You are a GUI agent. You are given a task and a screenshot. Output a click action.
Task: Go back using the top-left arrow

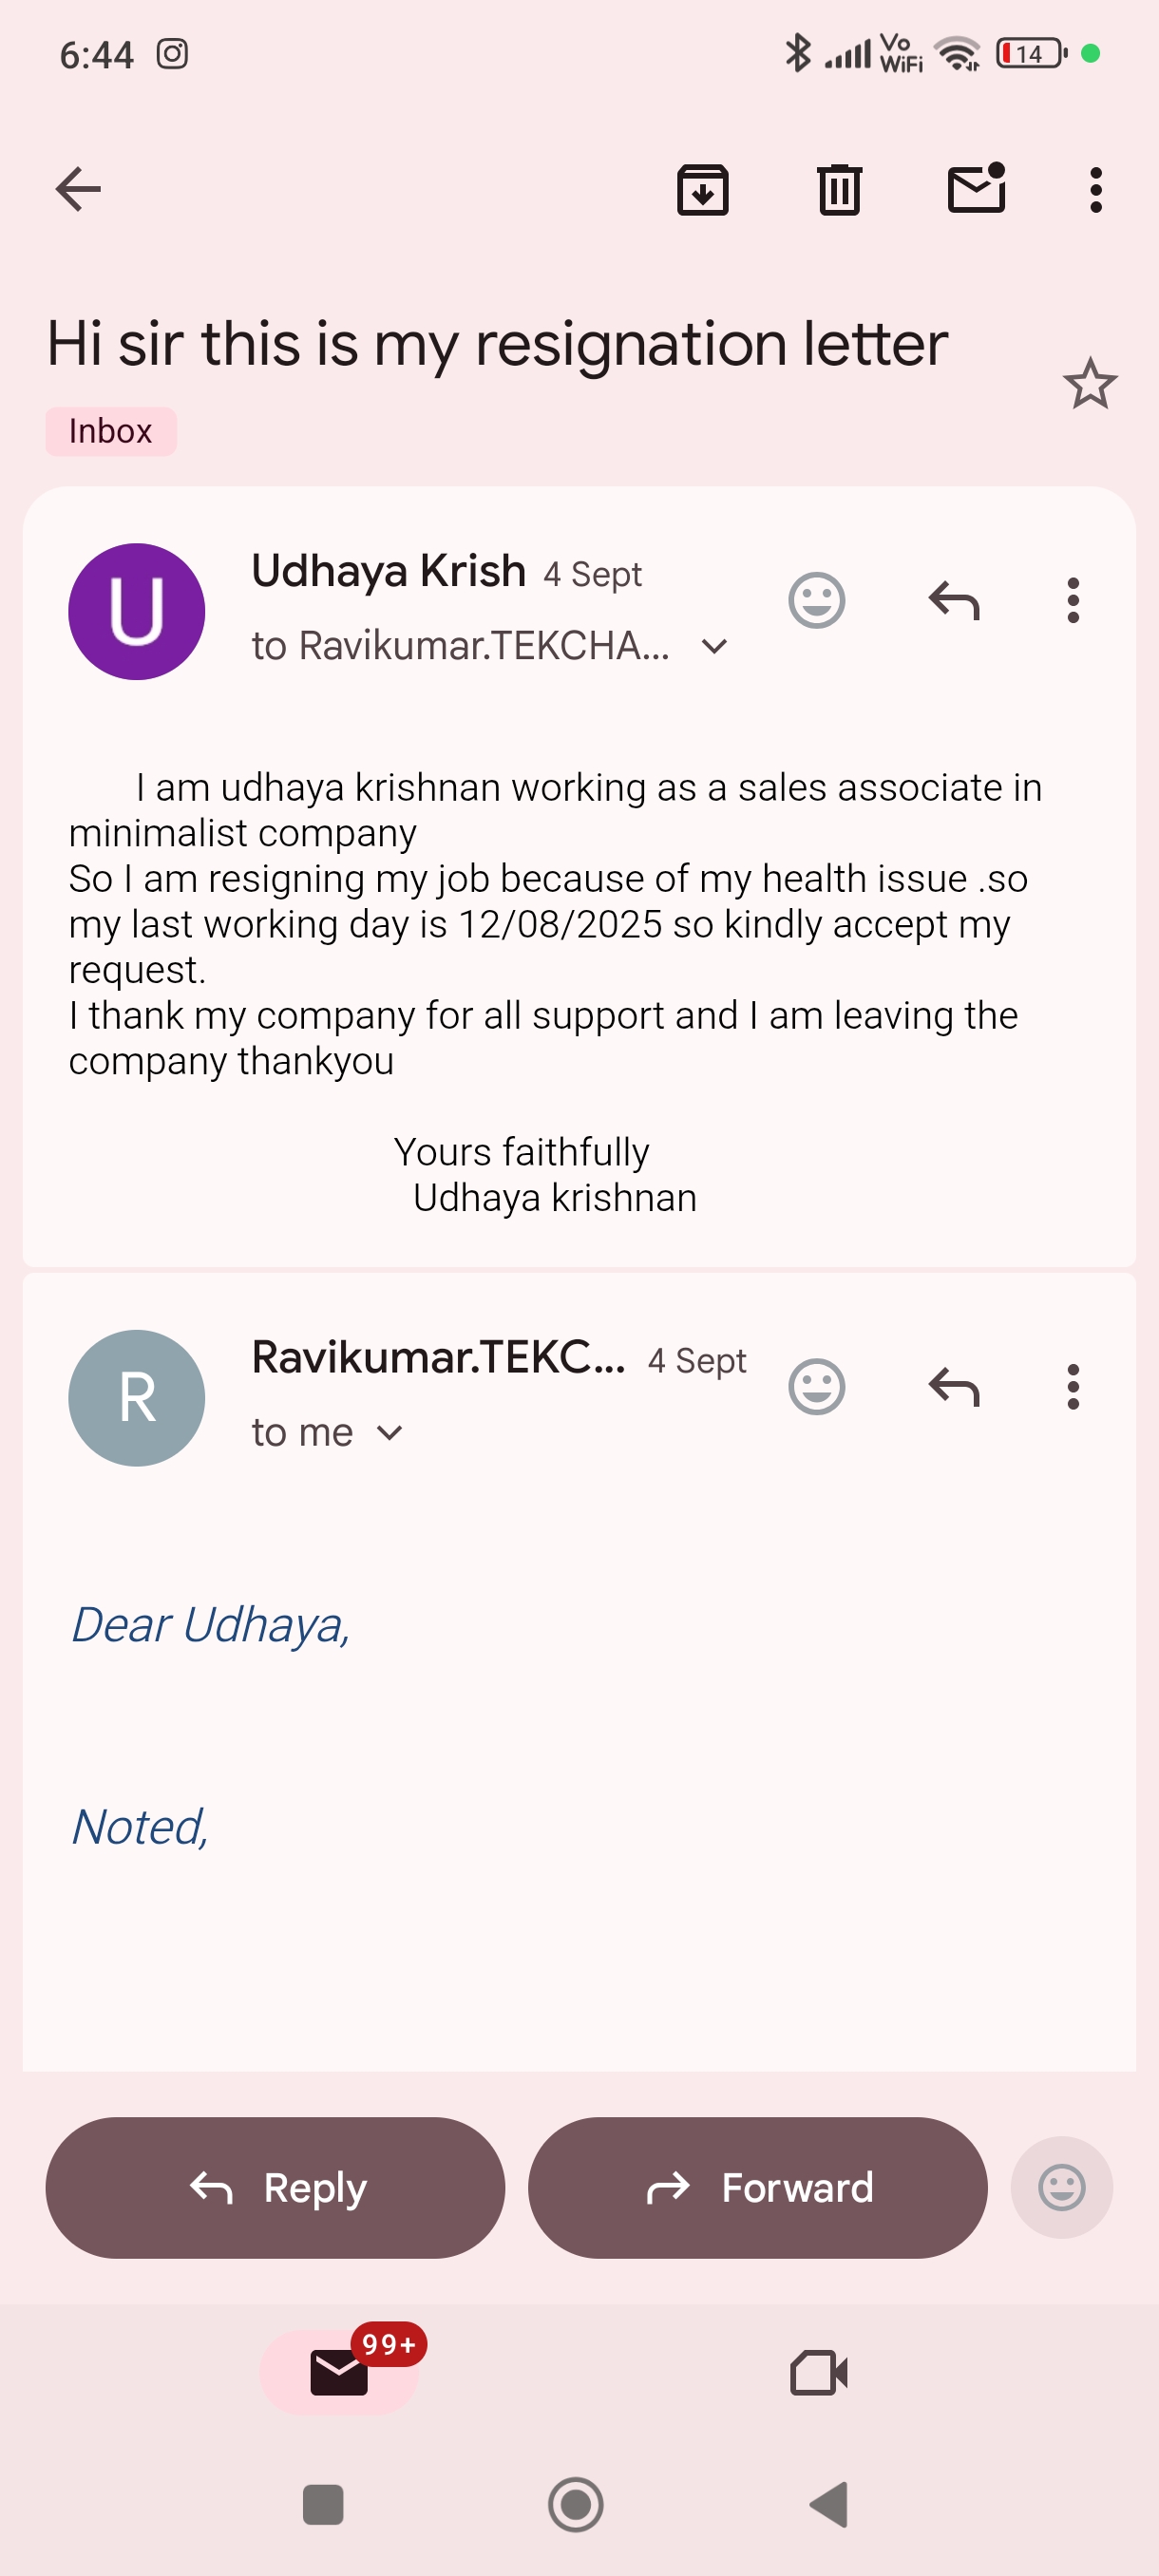[78, 189]
